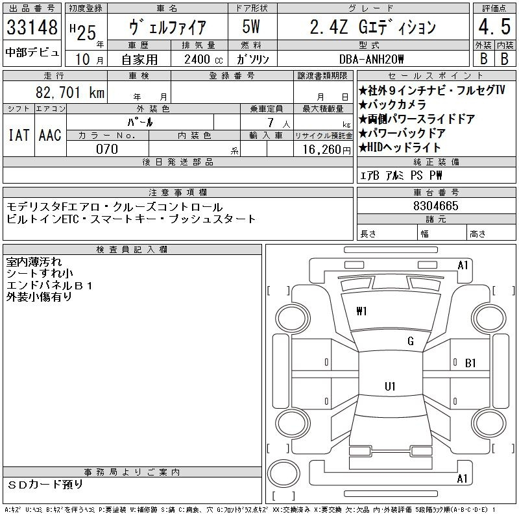Screen dimensions: 519x519
Task: Select seating capacity 7人
Action: pyautogui.click(x=279, y=123)
